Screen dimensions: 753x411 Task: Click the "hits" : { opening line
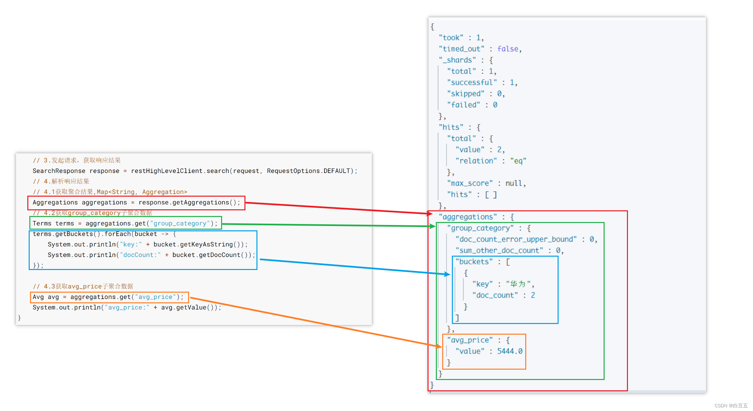tap(460, 127)
